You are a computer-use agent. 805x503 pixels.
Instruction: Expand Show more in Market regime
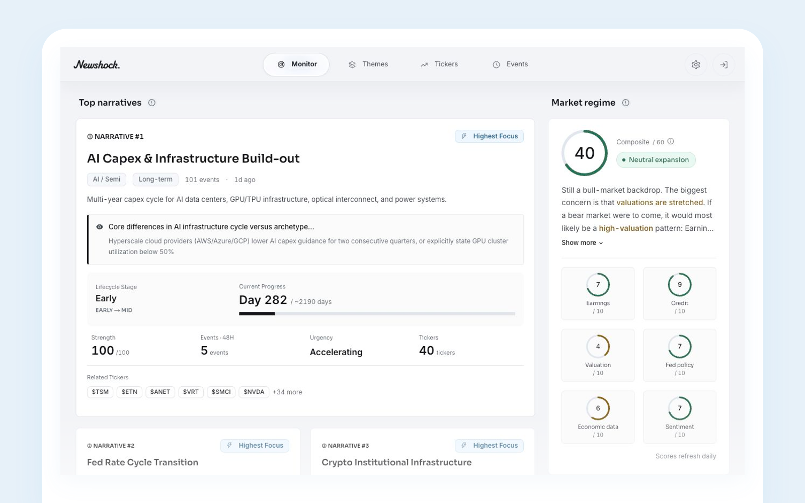pyautogui.click(x=582, y=242)
